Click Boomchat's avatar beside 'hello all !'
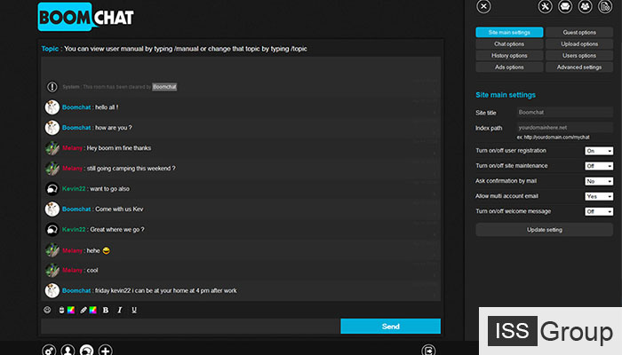This screenshot has width=622, height=355. (52, 107)
